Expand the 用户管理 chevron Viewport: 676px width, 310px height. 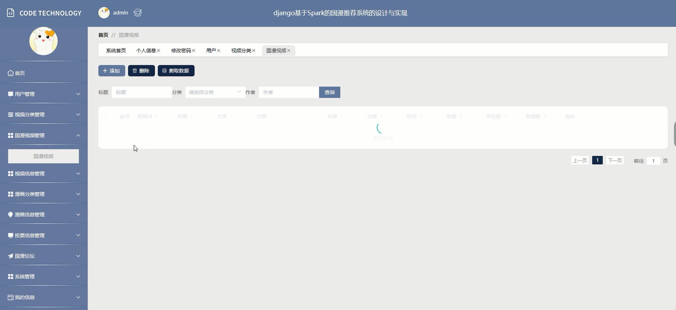[78, 94]
